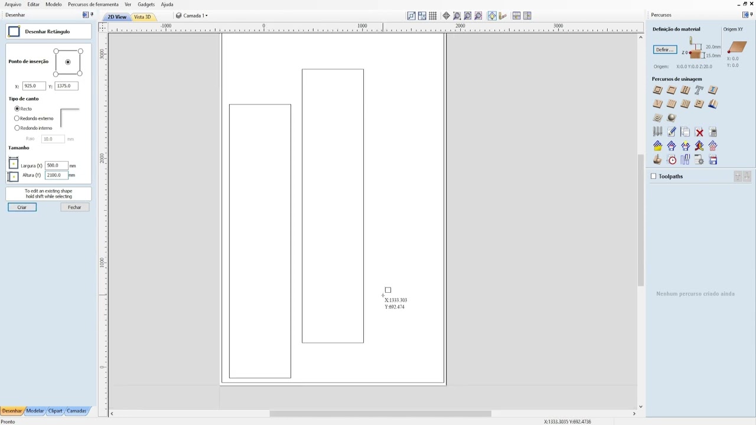
Task: Click the Fechar button
Action: coord(74,207)
